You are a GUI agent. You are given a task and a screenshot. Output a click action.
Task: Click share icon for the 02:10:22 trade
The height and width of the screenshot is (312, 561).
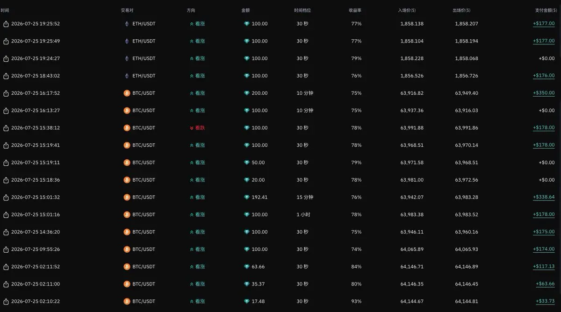point(6,301)
